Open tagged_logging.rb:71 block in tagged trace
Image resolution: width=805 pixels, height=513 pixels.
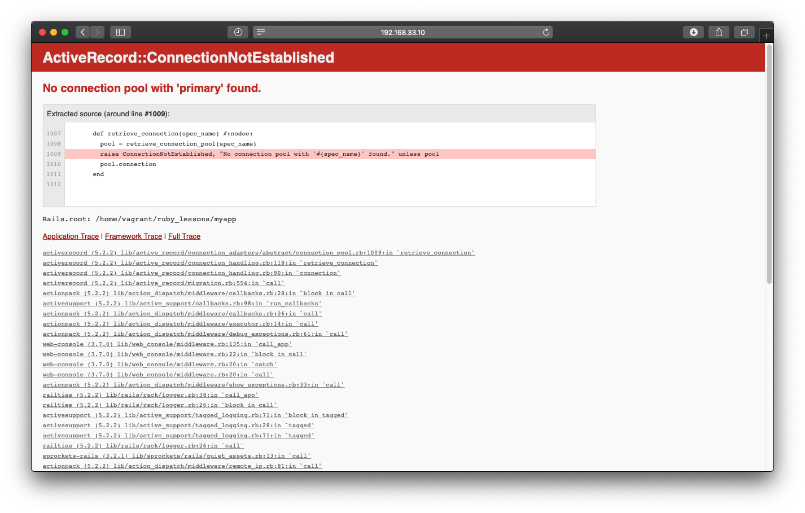(x=195, y=415)
